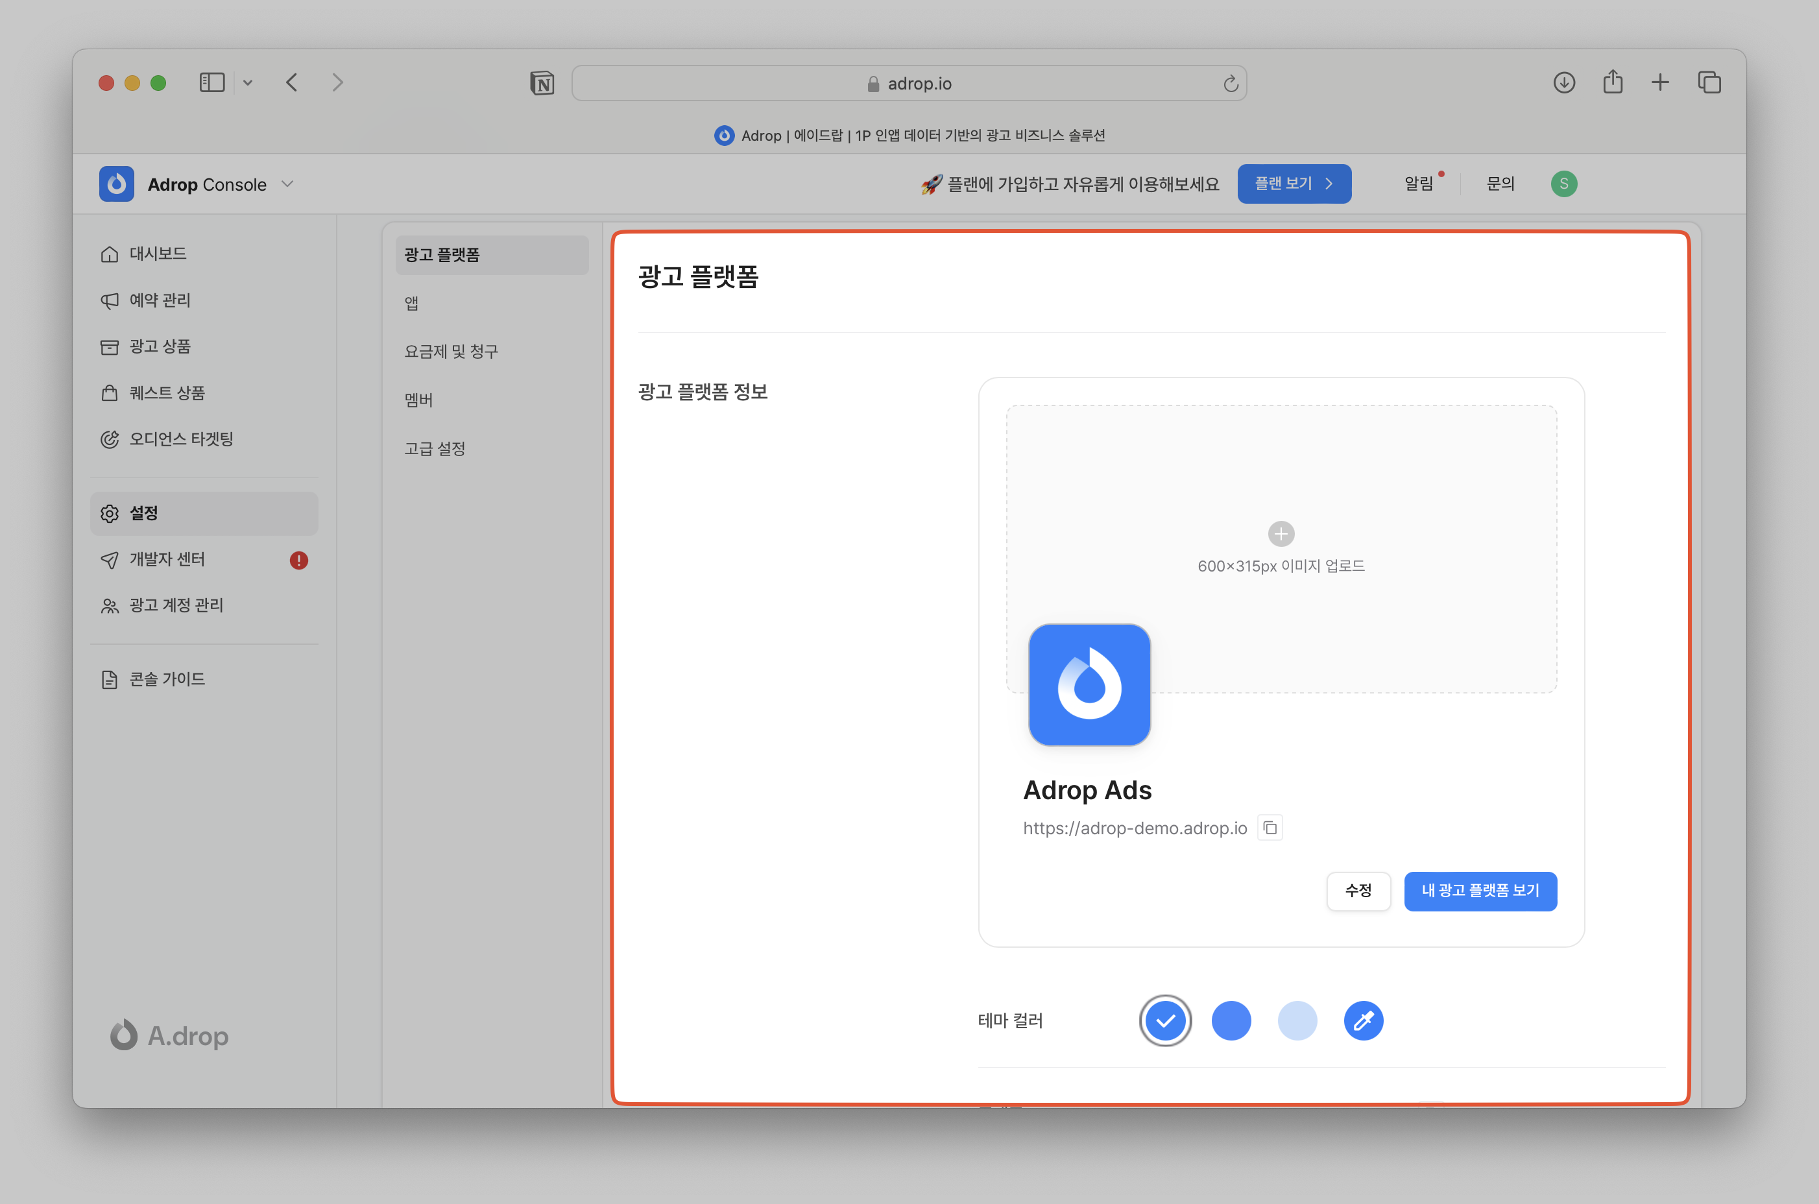This screenshot has width=1819, height=1204.
Task: Open the sidebar toggle dropdown chevron
Action: pos(247,83)
